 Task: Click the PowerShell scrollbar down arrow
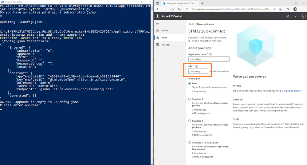[152, 164]
